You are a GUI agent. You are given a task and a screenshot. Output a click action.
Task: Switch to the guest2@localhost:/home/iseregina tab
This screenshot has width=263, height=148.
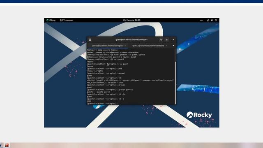pyautogui.click(x=148, y=46)
